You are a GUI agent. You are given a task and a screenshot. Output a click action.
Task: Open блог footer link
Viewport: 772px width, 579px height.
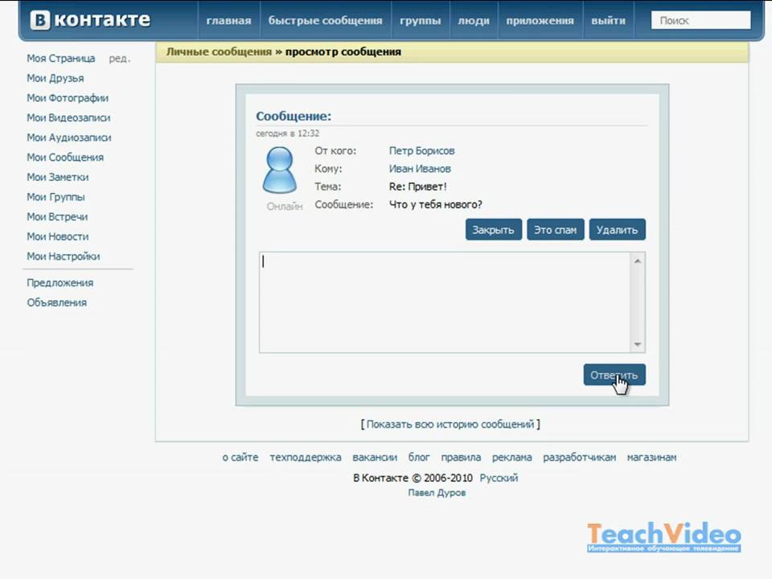pyautogui.click(x=419, y=457)
